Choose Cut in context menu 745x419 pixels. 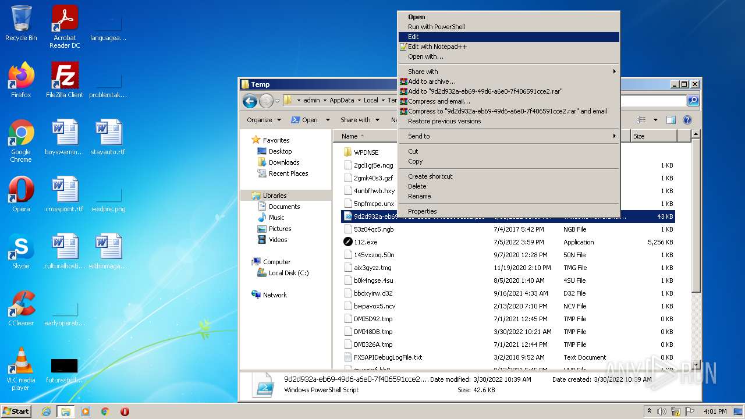pyautogui.click(x=509, y=151)
